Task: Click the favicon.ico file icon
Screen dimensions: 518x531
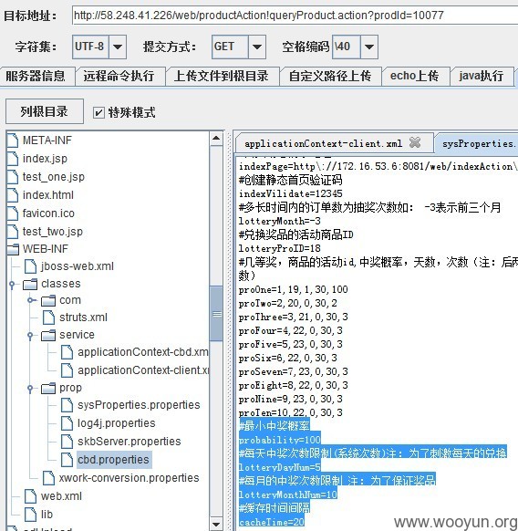Action: click(x=13, y=213)
